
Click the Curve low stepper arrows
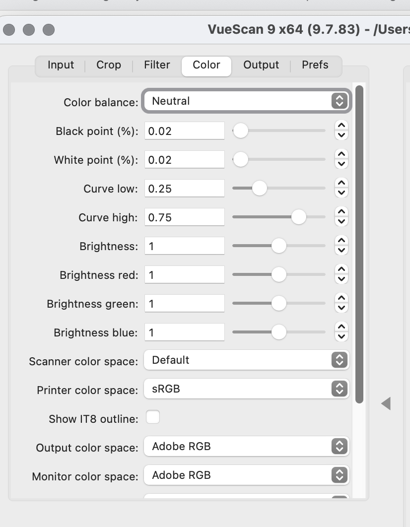[341, 188]
